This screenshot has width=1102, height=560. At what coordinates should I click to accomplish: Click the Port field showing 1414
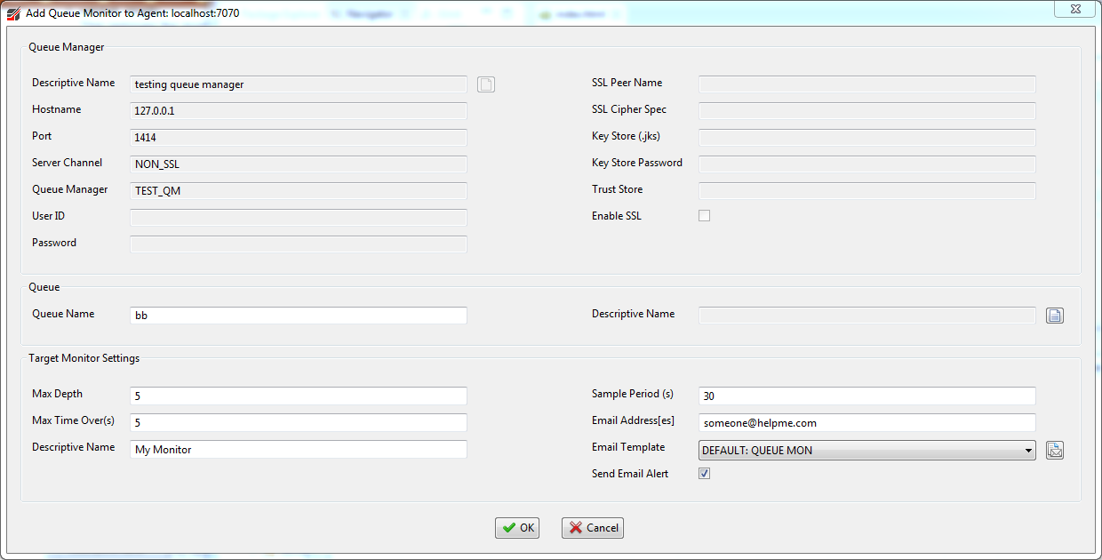point(298,138)
